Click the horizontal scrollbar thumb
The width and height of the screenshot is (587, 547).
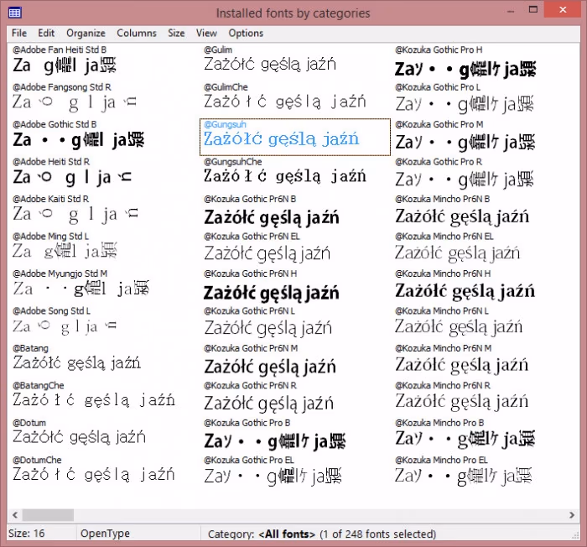(48, 515)
